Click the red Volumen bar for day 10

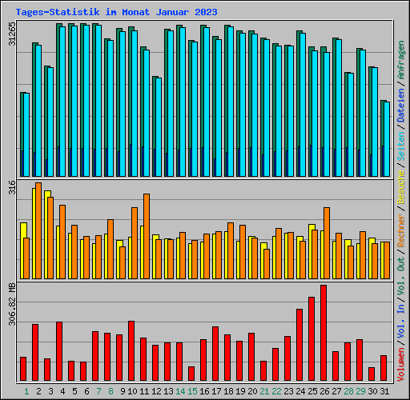tap(131, 350)
